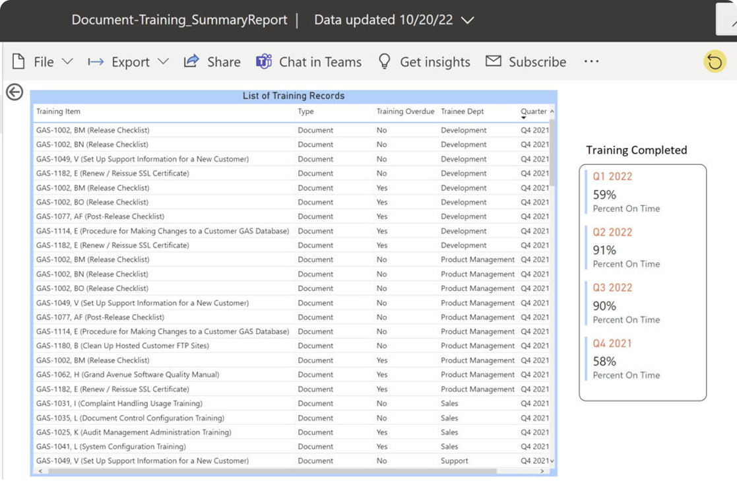Viewport: 737px width, 483px height.
Task: Click the Subscribe envelope icon
Action: point(493,61)
